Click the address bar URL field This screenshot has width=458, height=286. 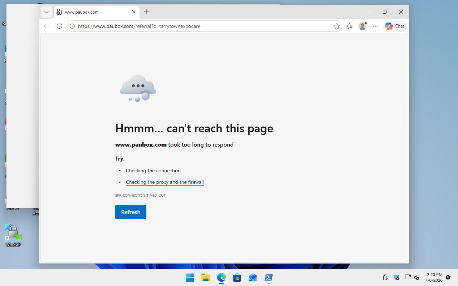coord(204,26)
